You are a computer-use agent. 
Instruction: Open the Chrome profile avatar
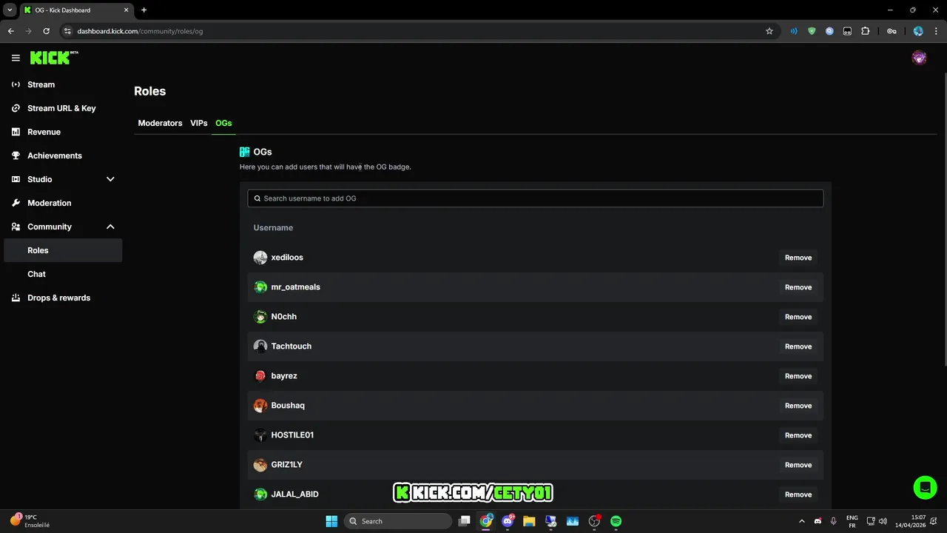(918, 31)
